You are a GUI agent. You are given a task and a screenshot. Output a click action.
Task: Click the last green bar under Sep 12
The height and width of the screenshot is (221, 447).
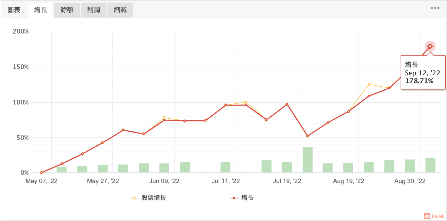pyautogui.click(x=430, y=165)
